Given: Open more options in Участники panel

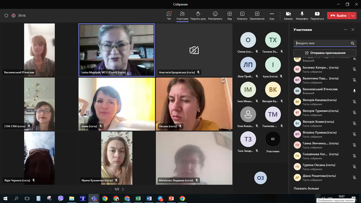Looking at the screenshot, I should (345, 30).
